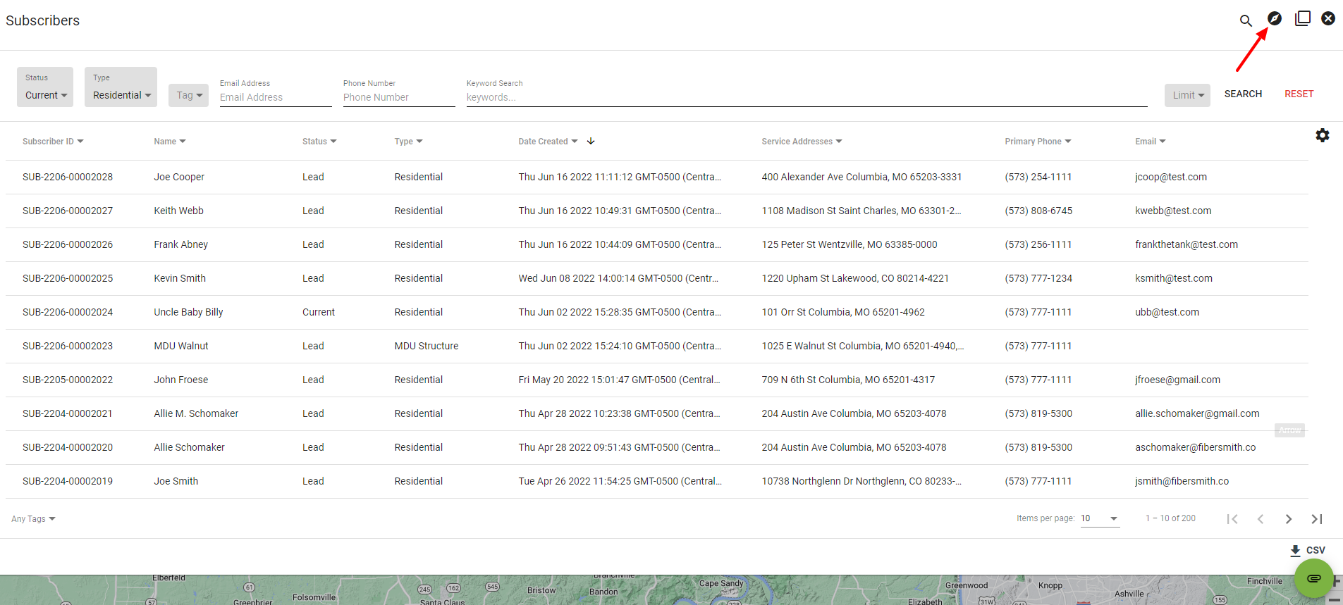Screen dimensions: 1343x605
Task: Click name Frank Abney
Action: click(x=181, y=244)
